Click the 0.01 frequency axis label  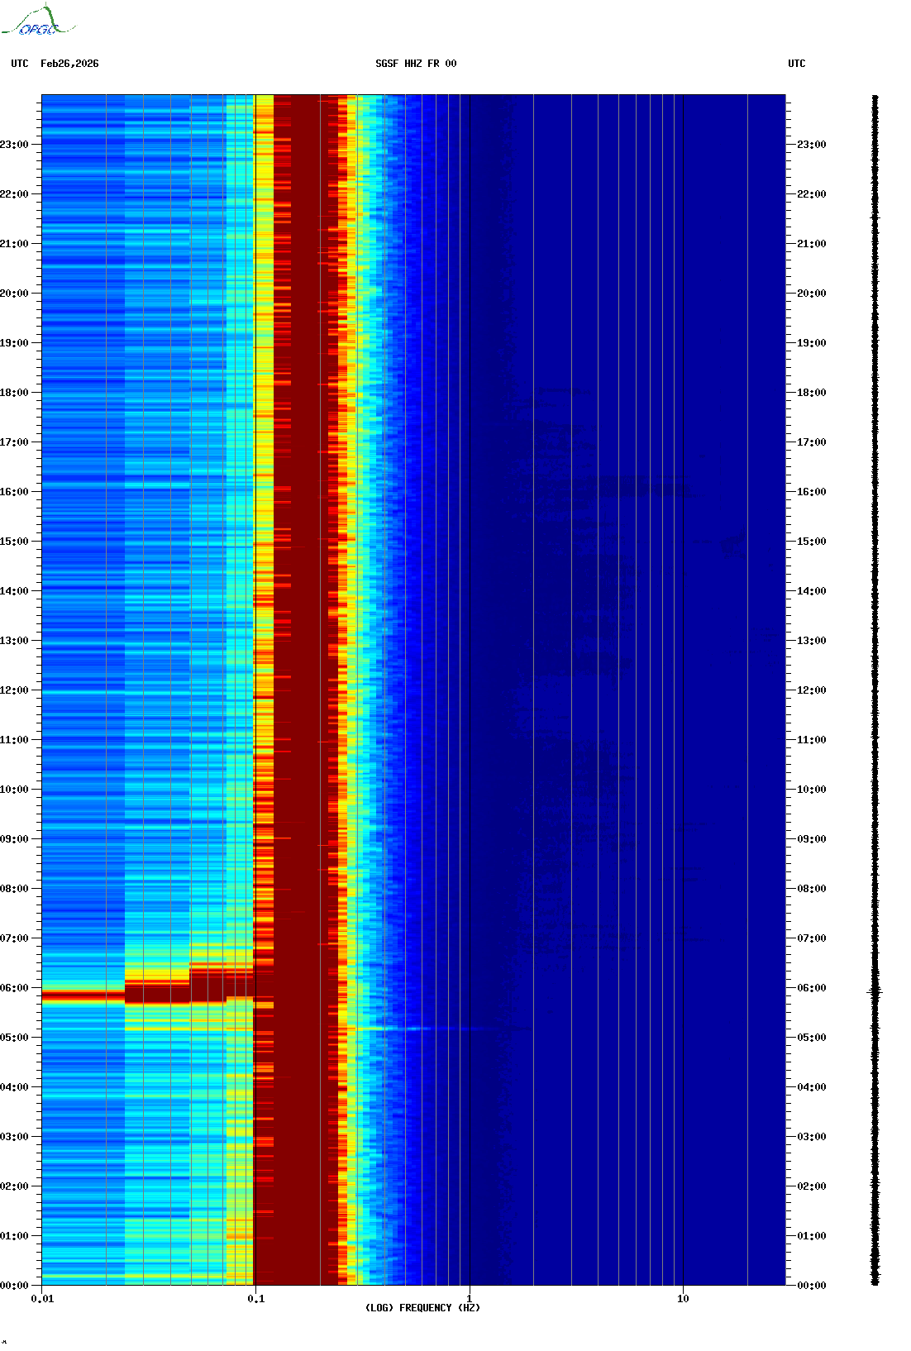42,1299
